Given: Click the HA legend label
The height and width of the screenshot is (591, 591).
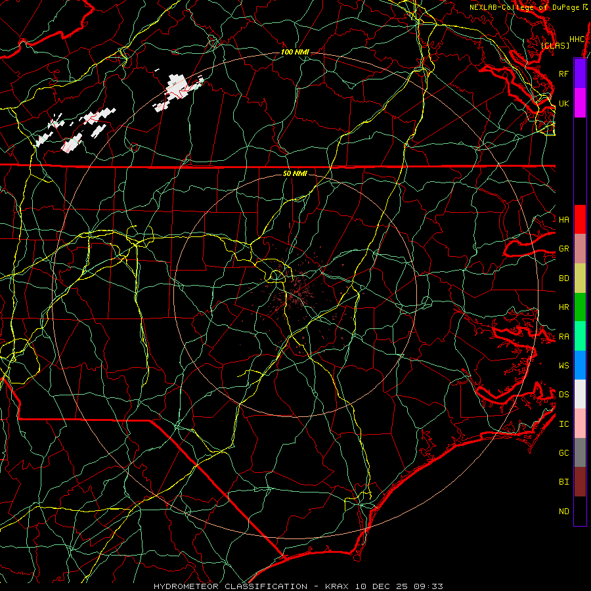Looking at the screenshot, I should tap(564, 219).
